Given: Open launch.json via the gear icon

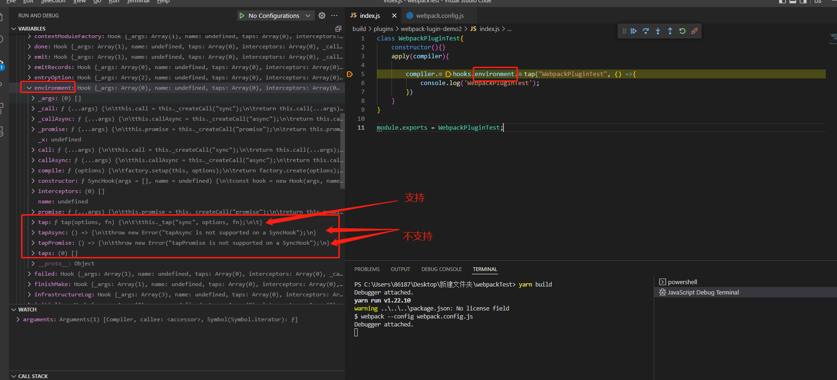Looking at the screenshot, I should click(322, 16).
